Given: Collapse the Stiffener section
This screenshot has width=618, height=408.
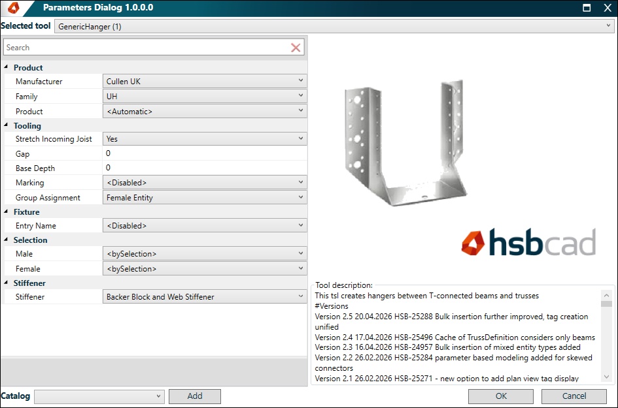Looking at the screenshot, I should 7,283.
